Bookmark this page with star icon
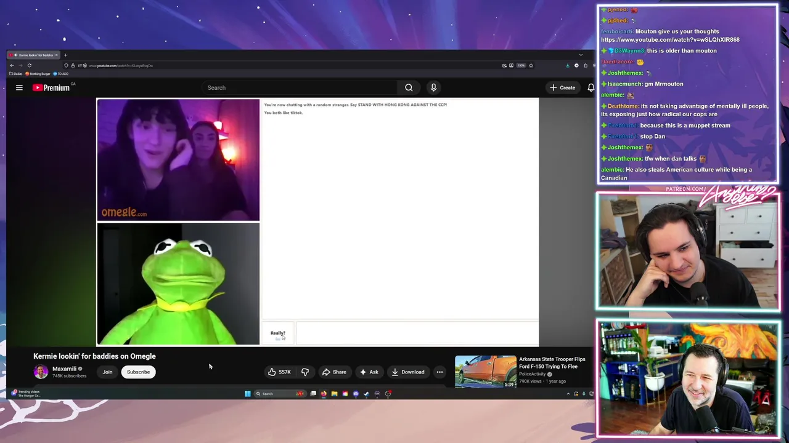 (531, 65)
